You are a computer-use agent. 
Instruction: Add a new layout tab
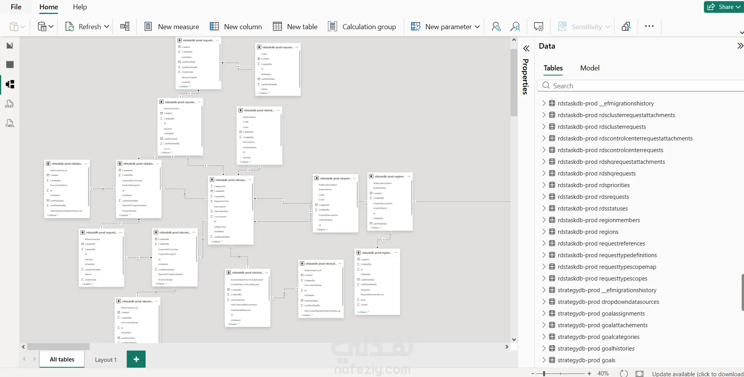[136, 359]
